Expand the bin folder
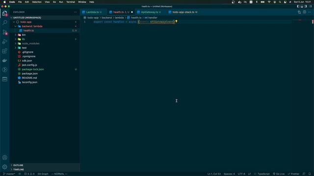Image resolution: width=314 pixels, height=176 pixels. coord(15,35)
